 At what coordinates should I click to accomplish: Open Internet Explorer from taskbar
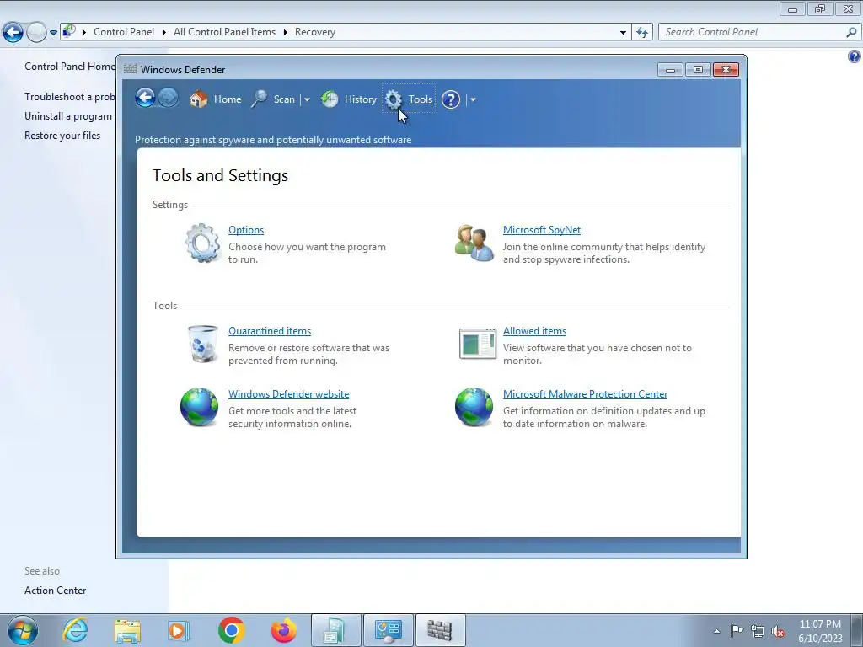pyautogui.click(x=75, y=630)
